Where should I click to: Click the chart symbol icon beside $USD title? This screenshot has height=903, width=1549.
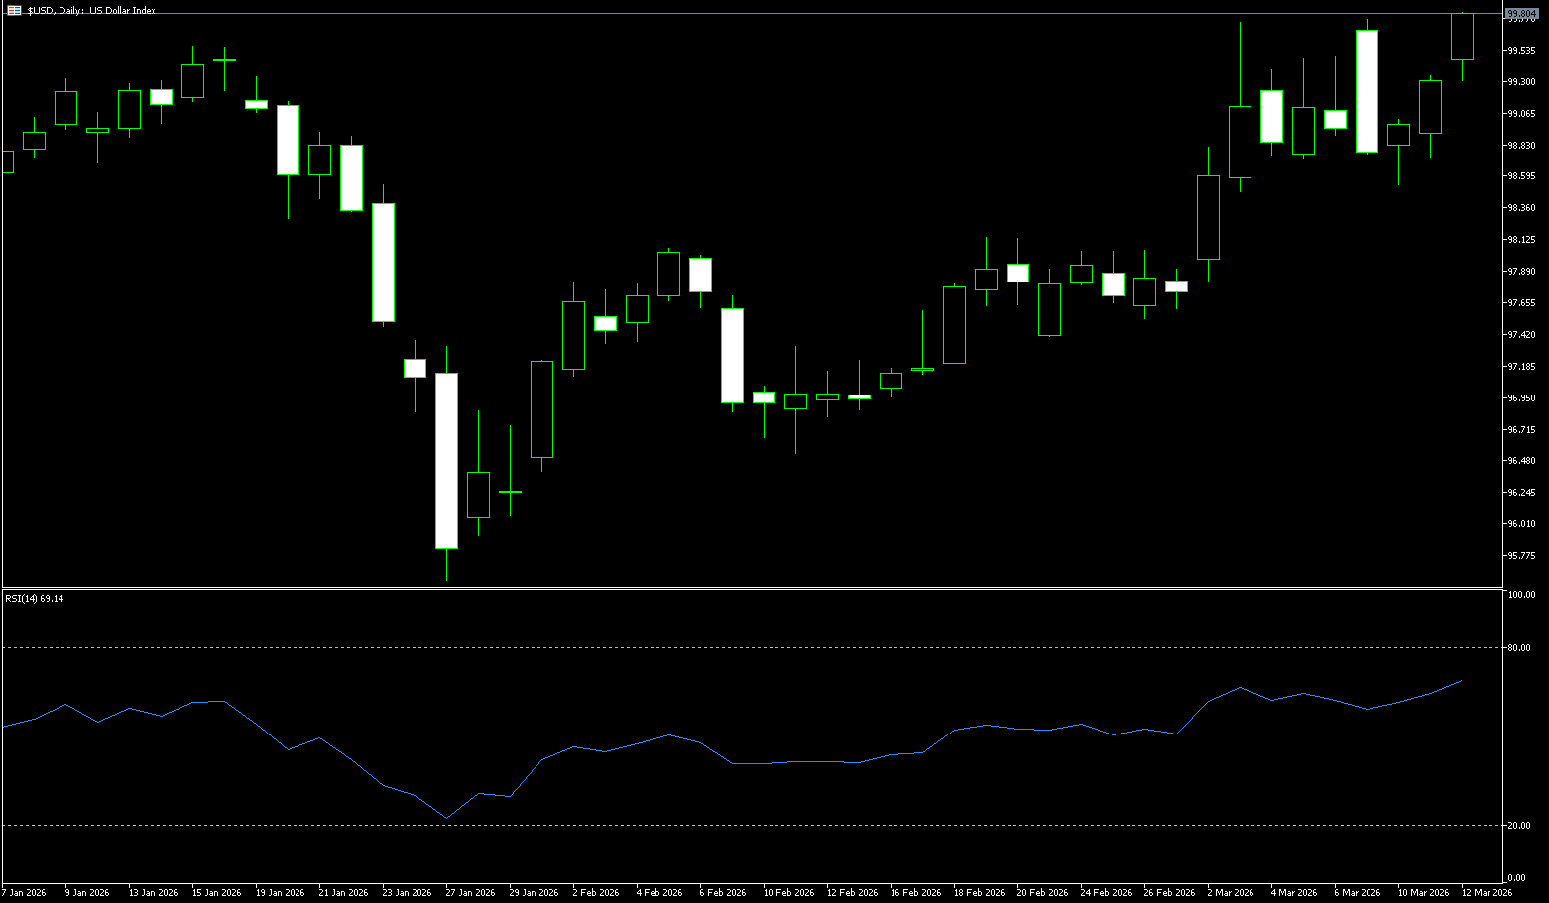coord(14,10)
